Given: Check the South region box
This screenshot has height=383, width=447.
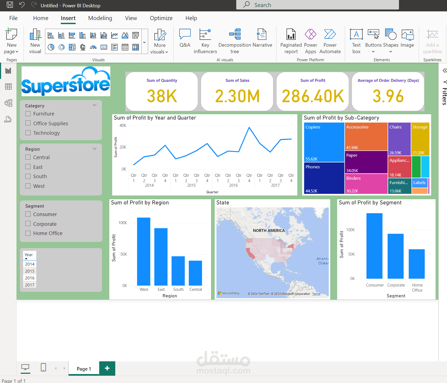Looking at the screenshot, I should [x=28, y=176].
